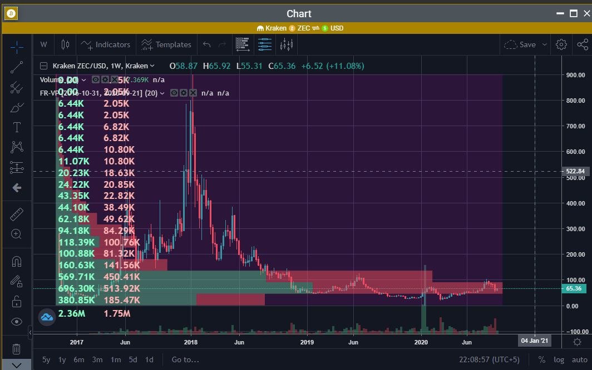Click the highlighted horizontal lines toolbar icon
Screen dimensions: 592x370
pos(265,44)
